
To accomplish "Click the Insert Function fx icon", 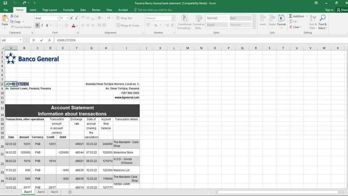I will (49, 40).
